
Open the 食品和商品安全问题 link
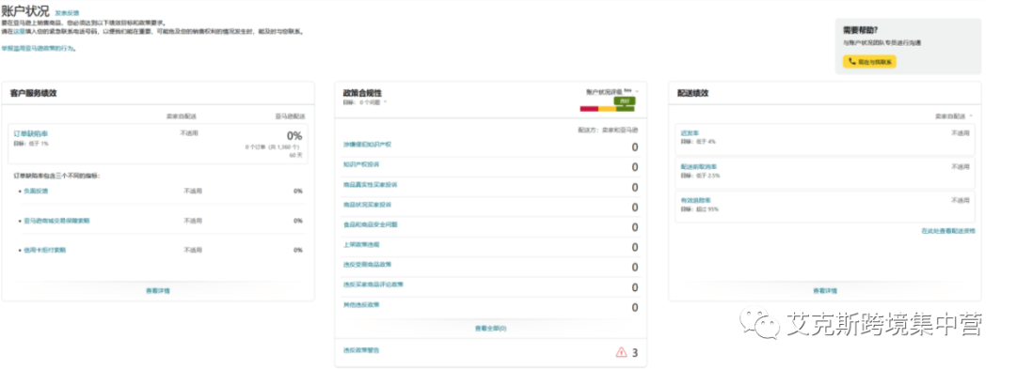pos(370,224)
